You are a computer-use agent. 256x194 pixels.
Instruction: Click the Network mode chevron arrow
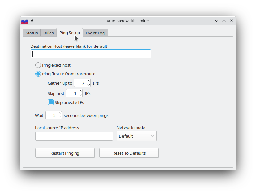(x=152, y=136)
